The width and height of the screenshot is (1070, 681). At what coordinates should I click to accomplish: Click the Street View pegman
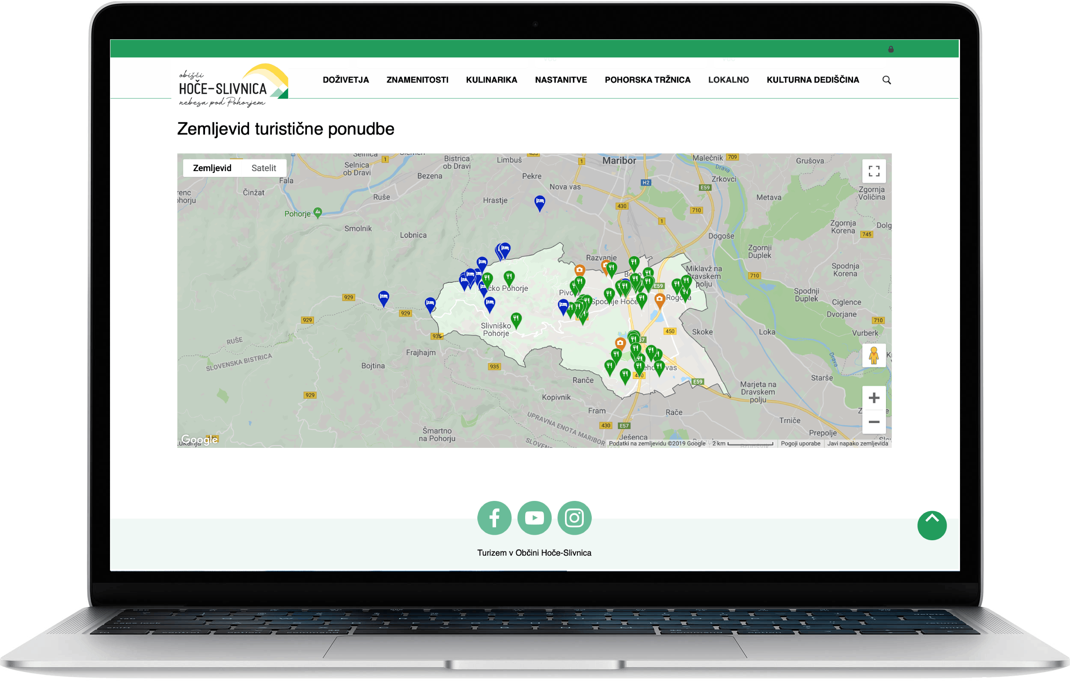(x=874, y=355)
